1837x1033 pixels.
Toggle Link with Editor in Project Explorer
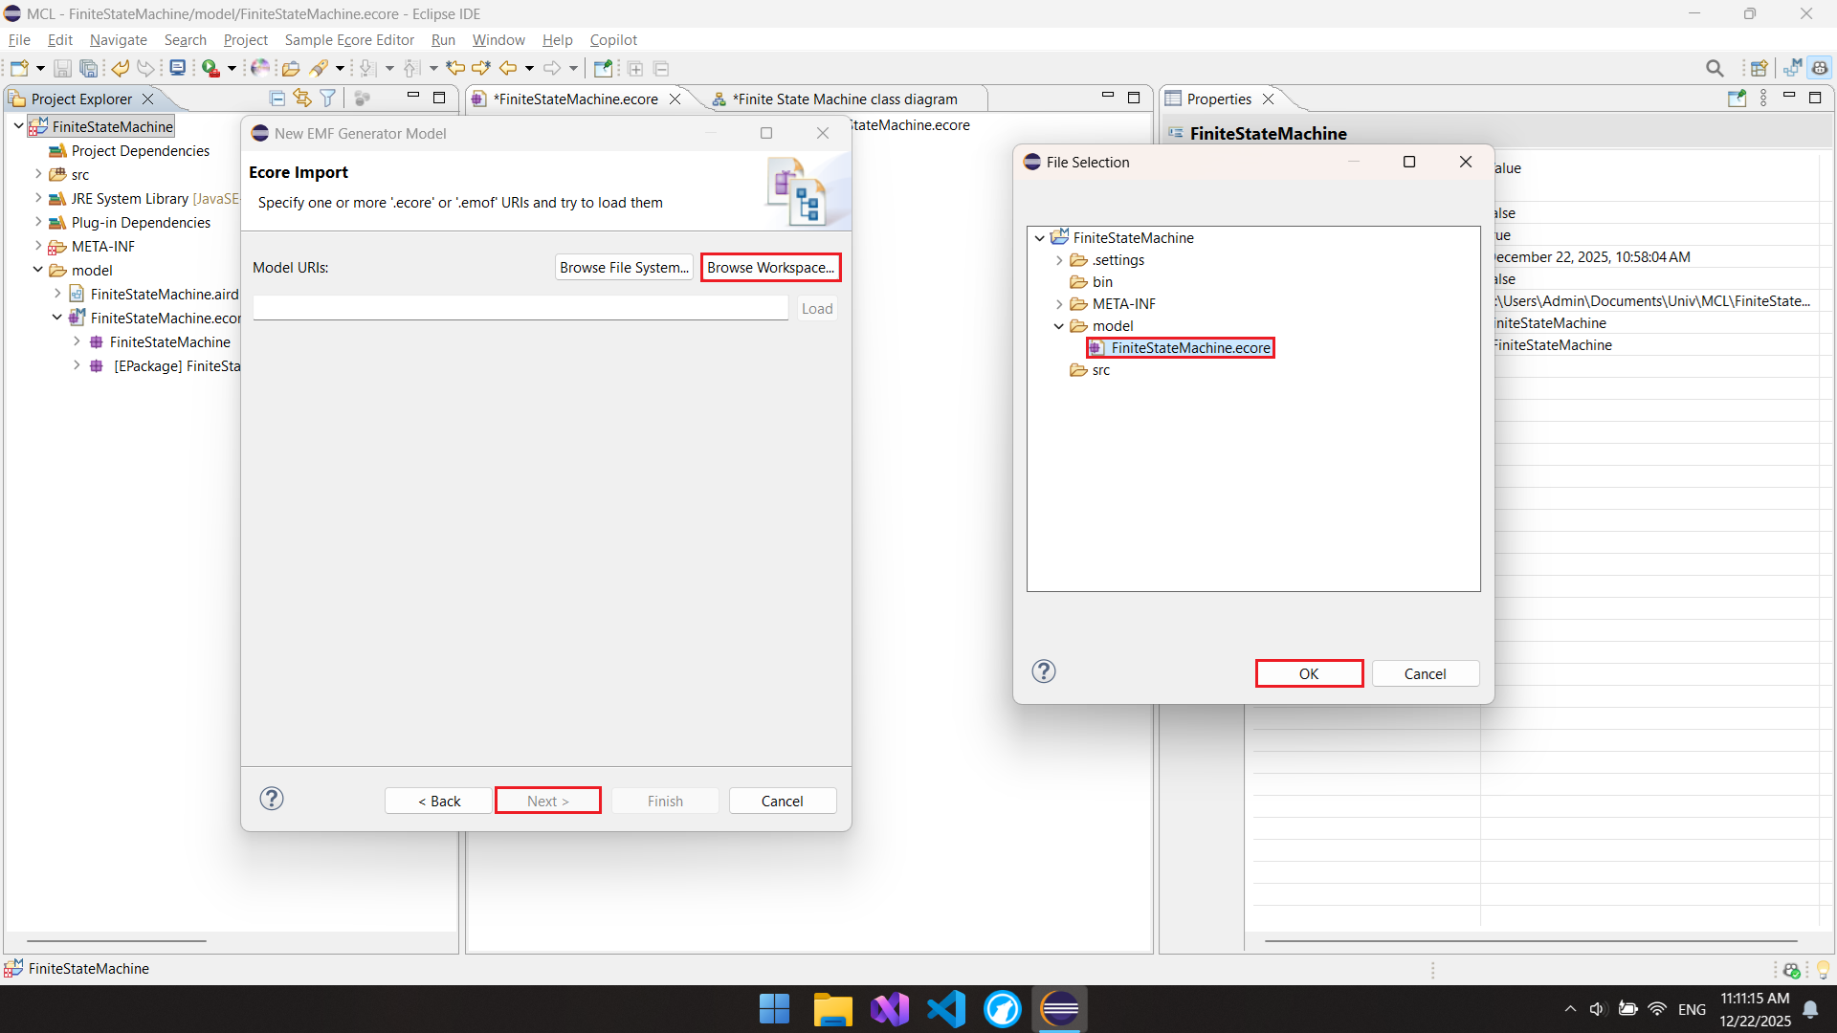point(302,99)
